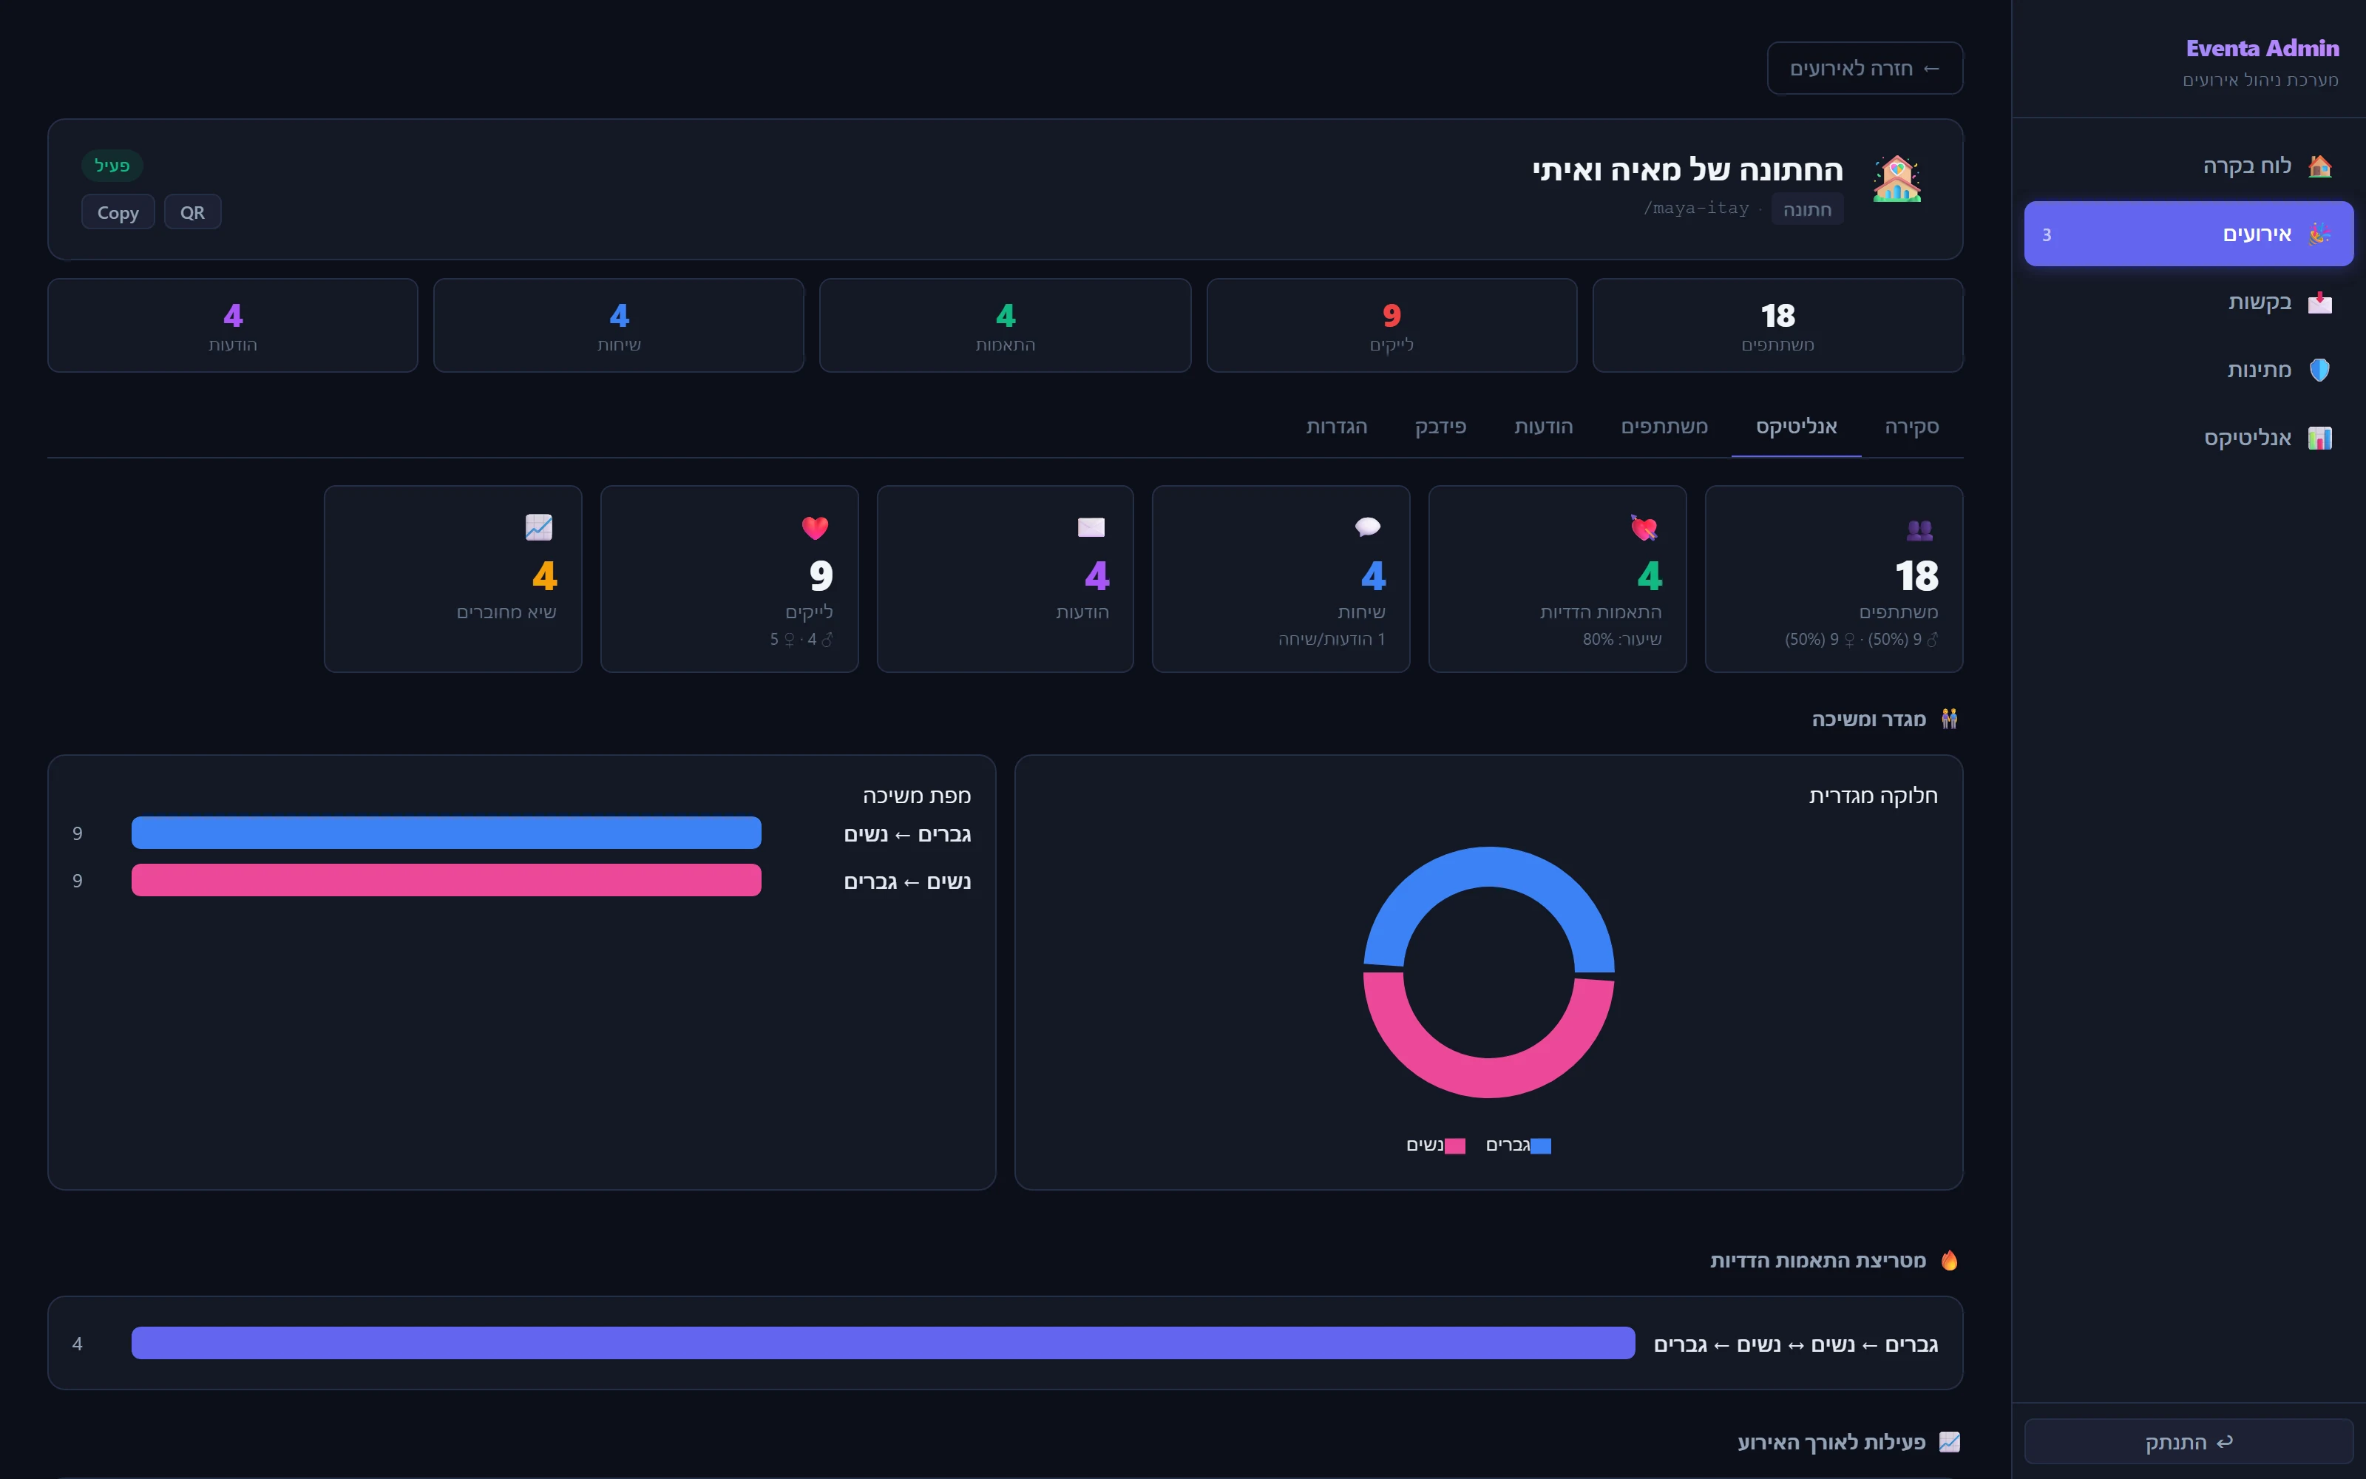Click the couple icon beside מגדר ומשיכה heading
Screen dimensions: 2366x1479
pyautogui.click(x=1948, y=719)
